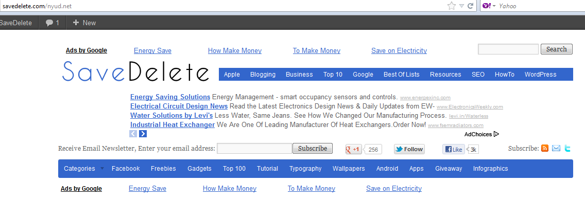
Task: Bookmark page with the star icon
Action: [452, 6]
